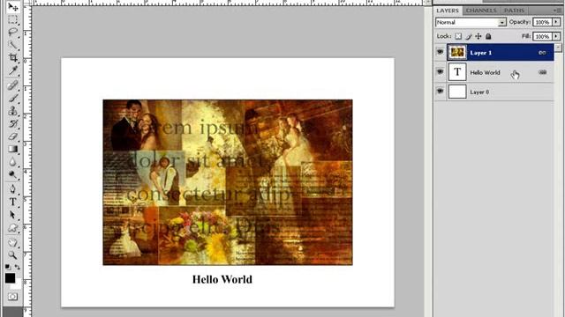Image resolution: width=565 pixels, height=317 pixels.
Task: Select the History Brush tool
Action: click(12, 123)
